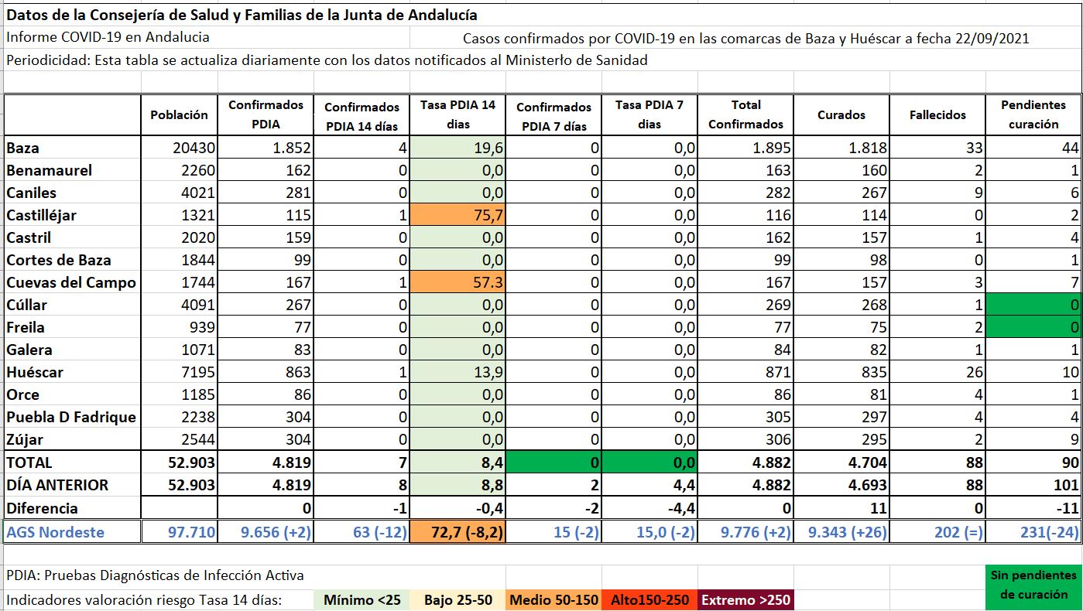1083x611 pixels.
Task: Click the Huéscar Total Confirmados value 871
Action: coord(746,372)
